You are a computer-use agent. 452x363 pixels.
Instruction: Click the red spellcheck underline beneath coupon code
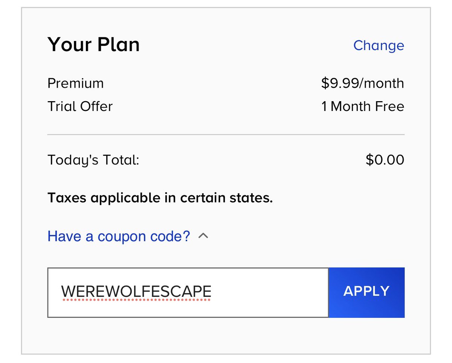136,301
